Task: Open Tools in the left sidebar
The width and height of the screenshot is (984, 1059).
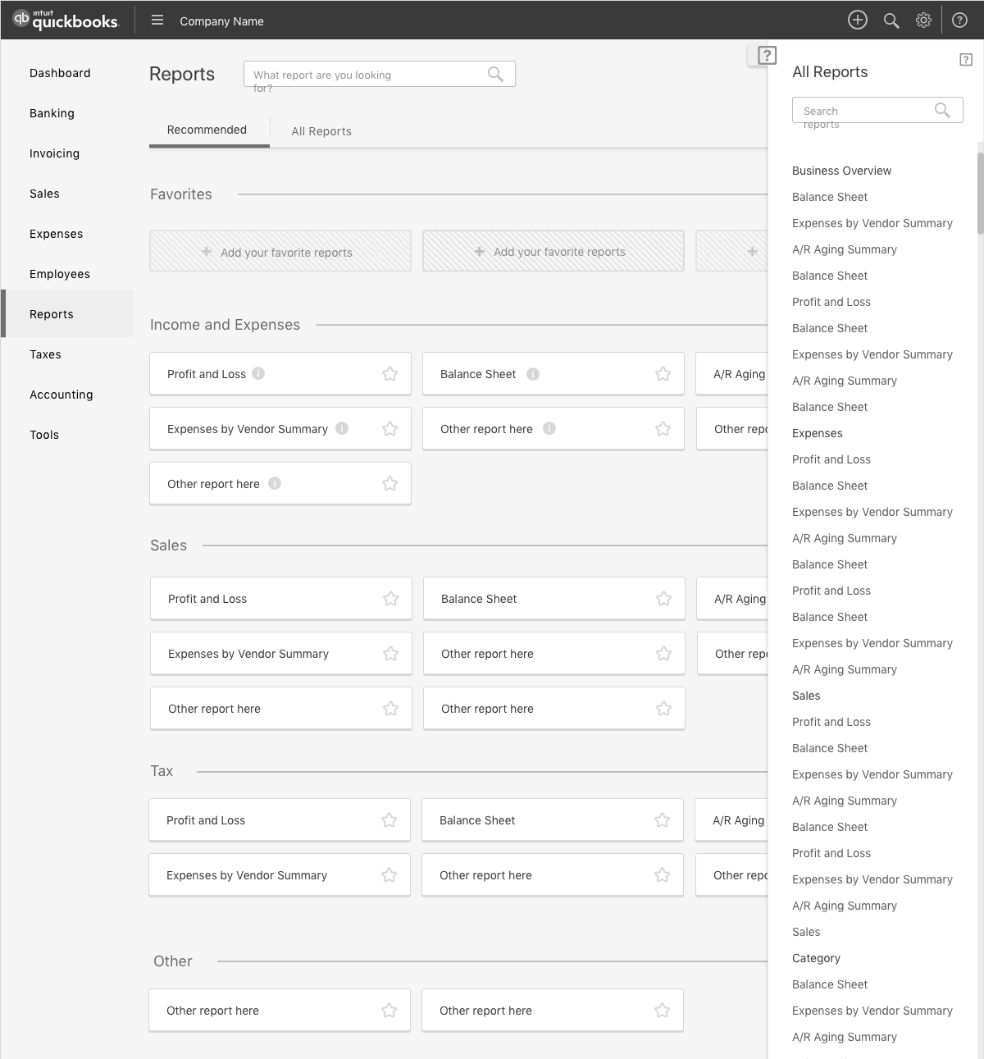Action: click(44, 435)
